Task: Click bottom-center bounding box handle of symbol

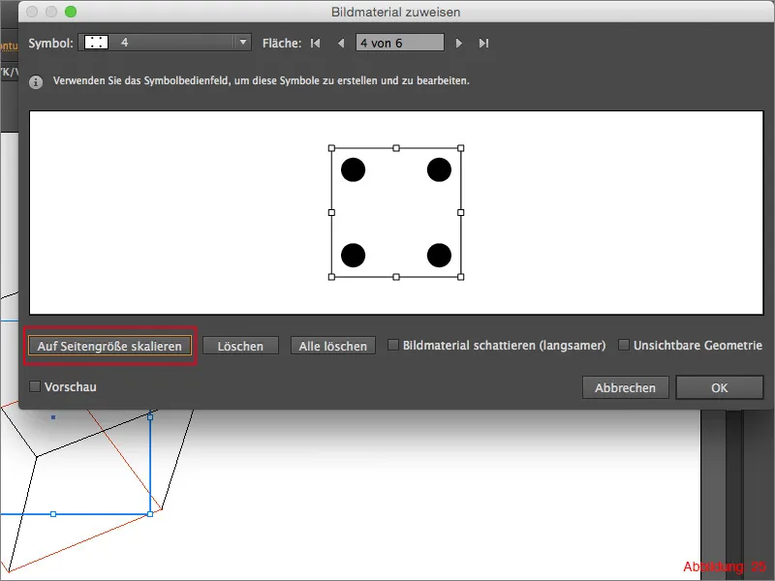Action: coord(396,277)
